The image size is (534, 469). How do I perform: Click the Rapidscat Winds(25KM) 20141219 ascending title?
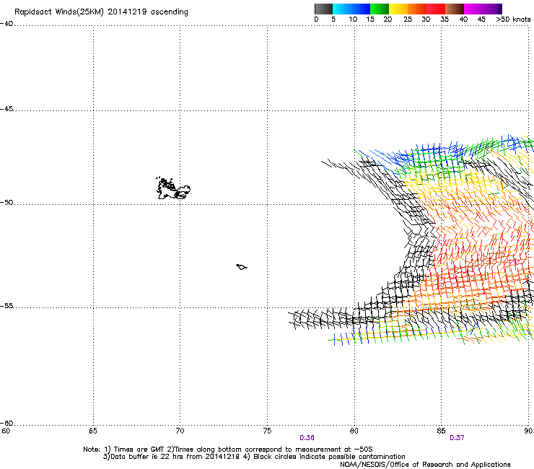click(x=101, y=12)
